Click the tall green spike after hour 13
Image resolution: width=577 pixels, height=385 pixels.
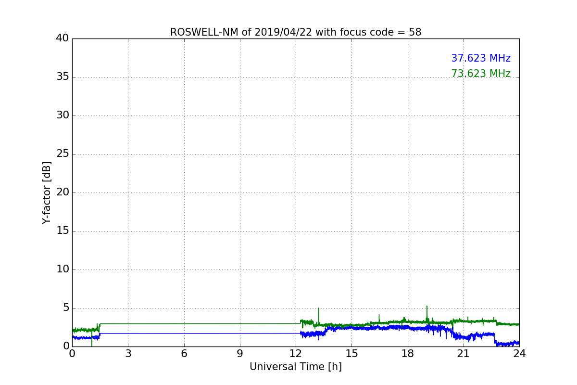(318, 316)
